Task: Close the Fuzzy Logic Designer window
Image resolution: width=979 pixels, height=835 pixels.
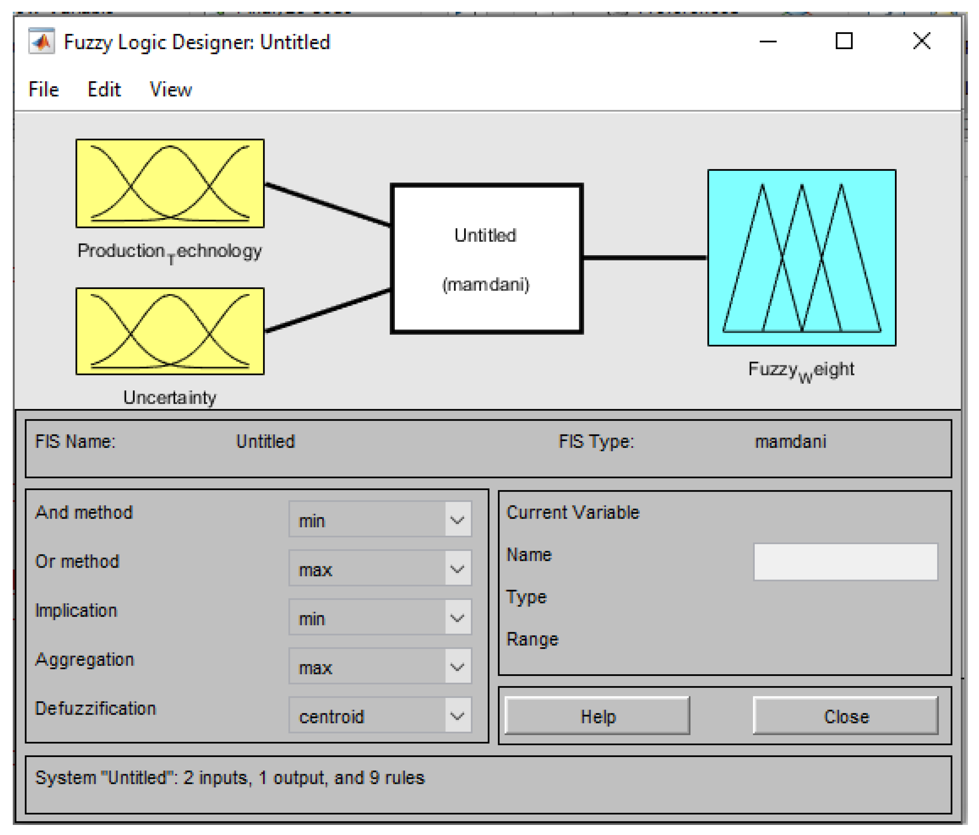Action: coord(921,41)
